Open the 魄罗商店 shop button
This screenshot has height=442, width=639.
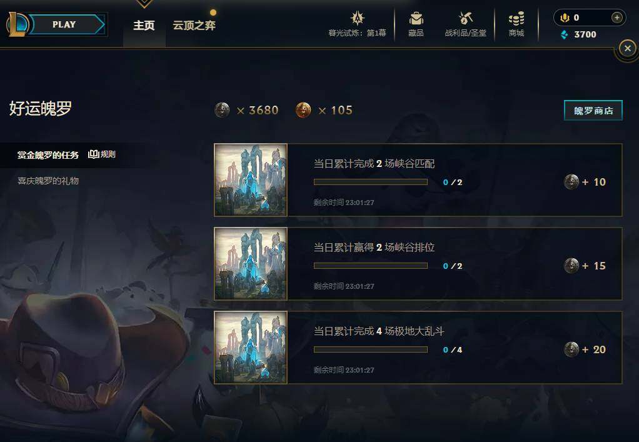coord(593,111)
